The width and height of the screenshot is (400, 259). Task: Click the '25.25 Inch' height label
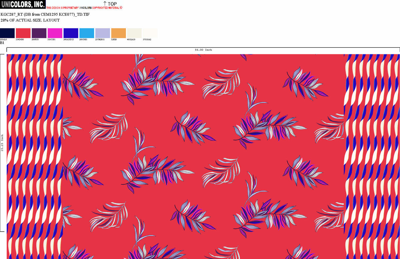point(2,143)
